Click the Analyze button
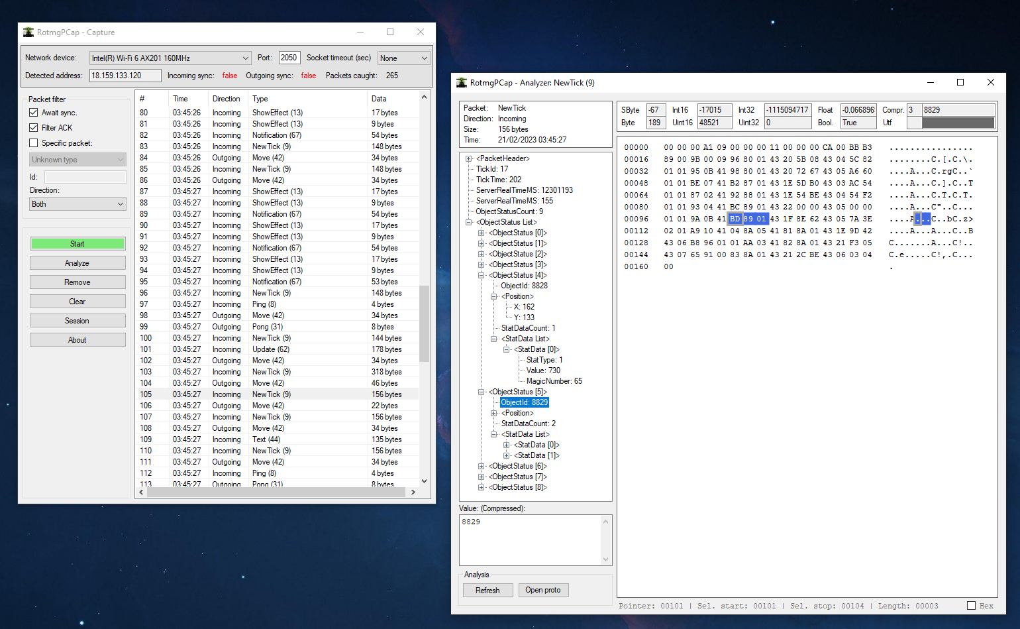The image size is (1020, 629). (77, 263)
